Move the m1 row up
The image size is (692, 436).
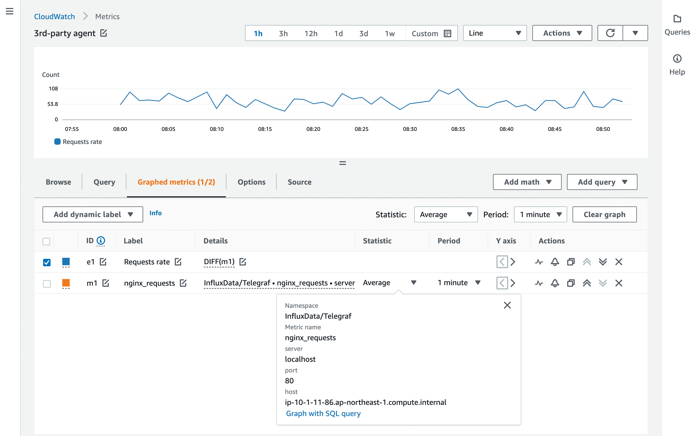pos(587,283)
